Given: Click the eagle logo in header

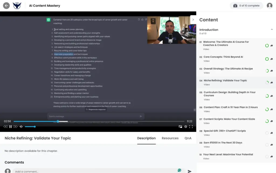Looking at the screenshot, I should [x=17, y=6].
